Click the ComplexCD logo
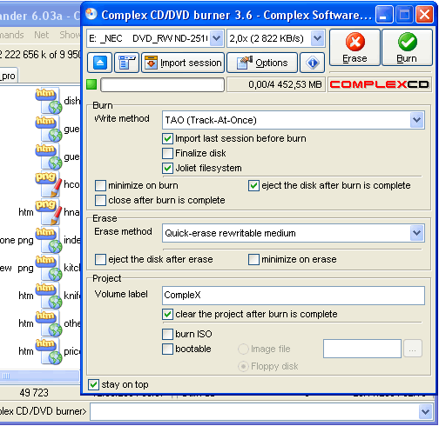This screenshot has height=426, width=439. pyautogui.click(x=380, y=84)
